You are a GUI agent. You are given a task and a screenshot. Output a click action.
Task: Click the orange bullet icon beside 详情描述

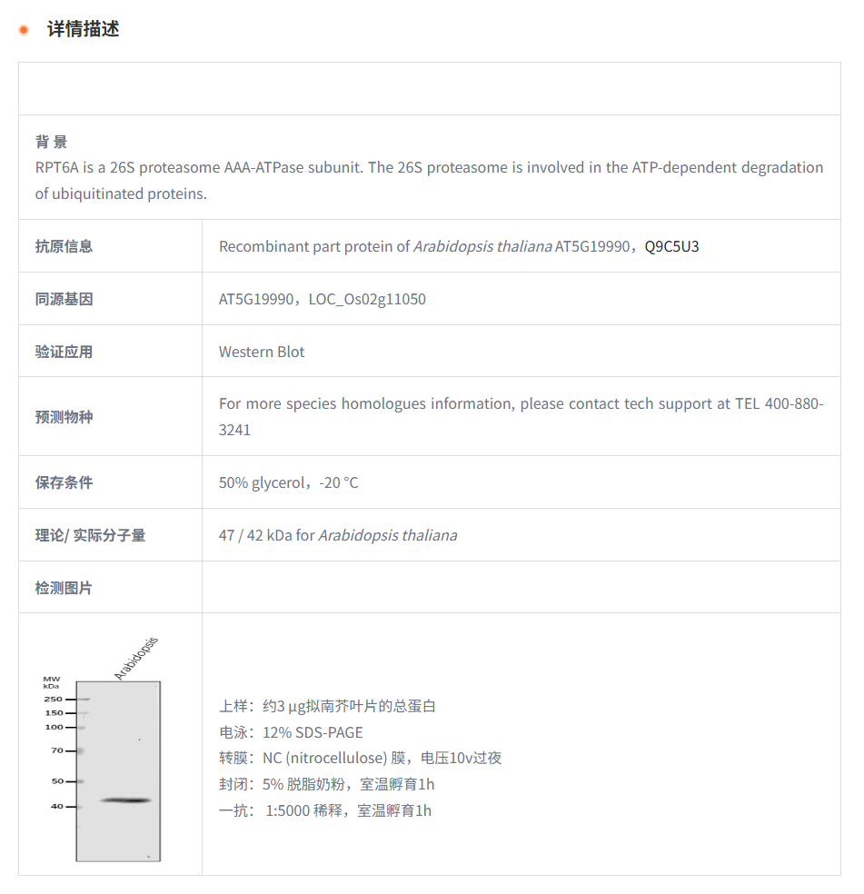(24, 30)
